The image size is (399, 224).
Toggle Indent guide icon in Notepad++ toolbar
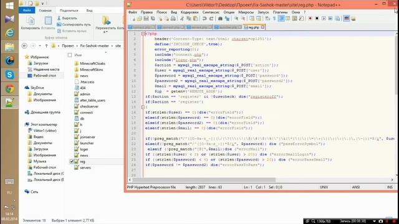click(281, 19)
